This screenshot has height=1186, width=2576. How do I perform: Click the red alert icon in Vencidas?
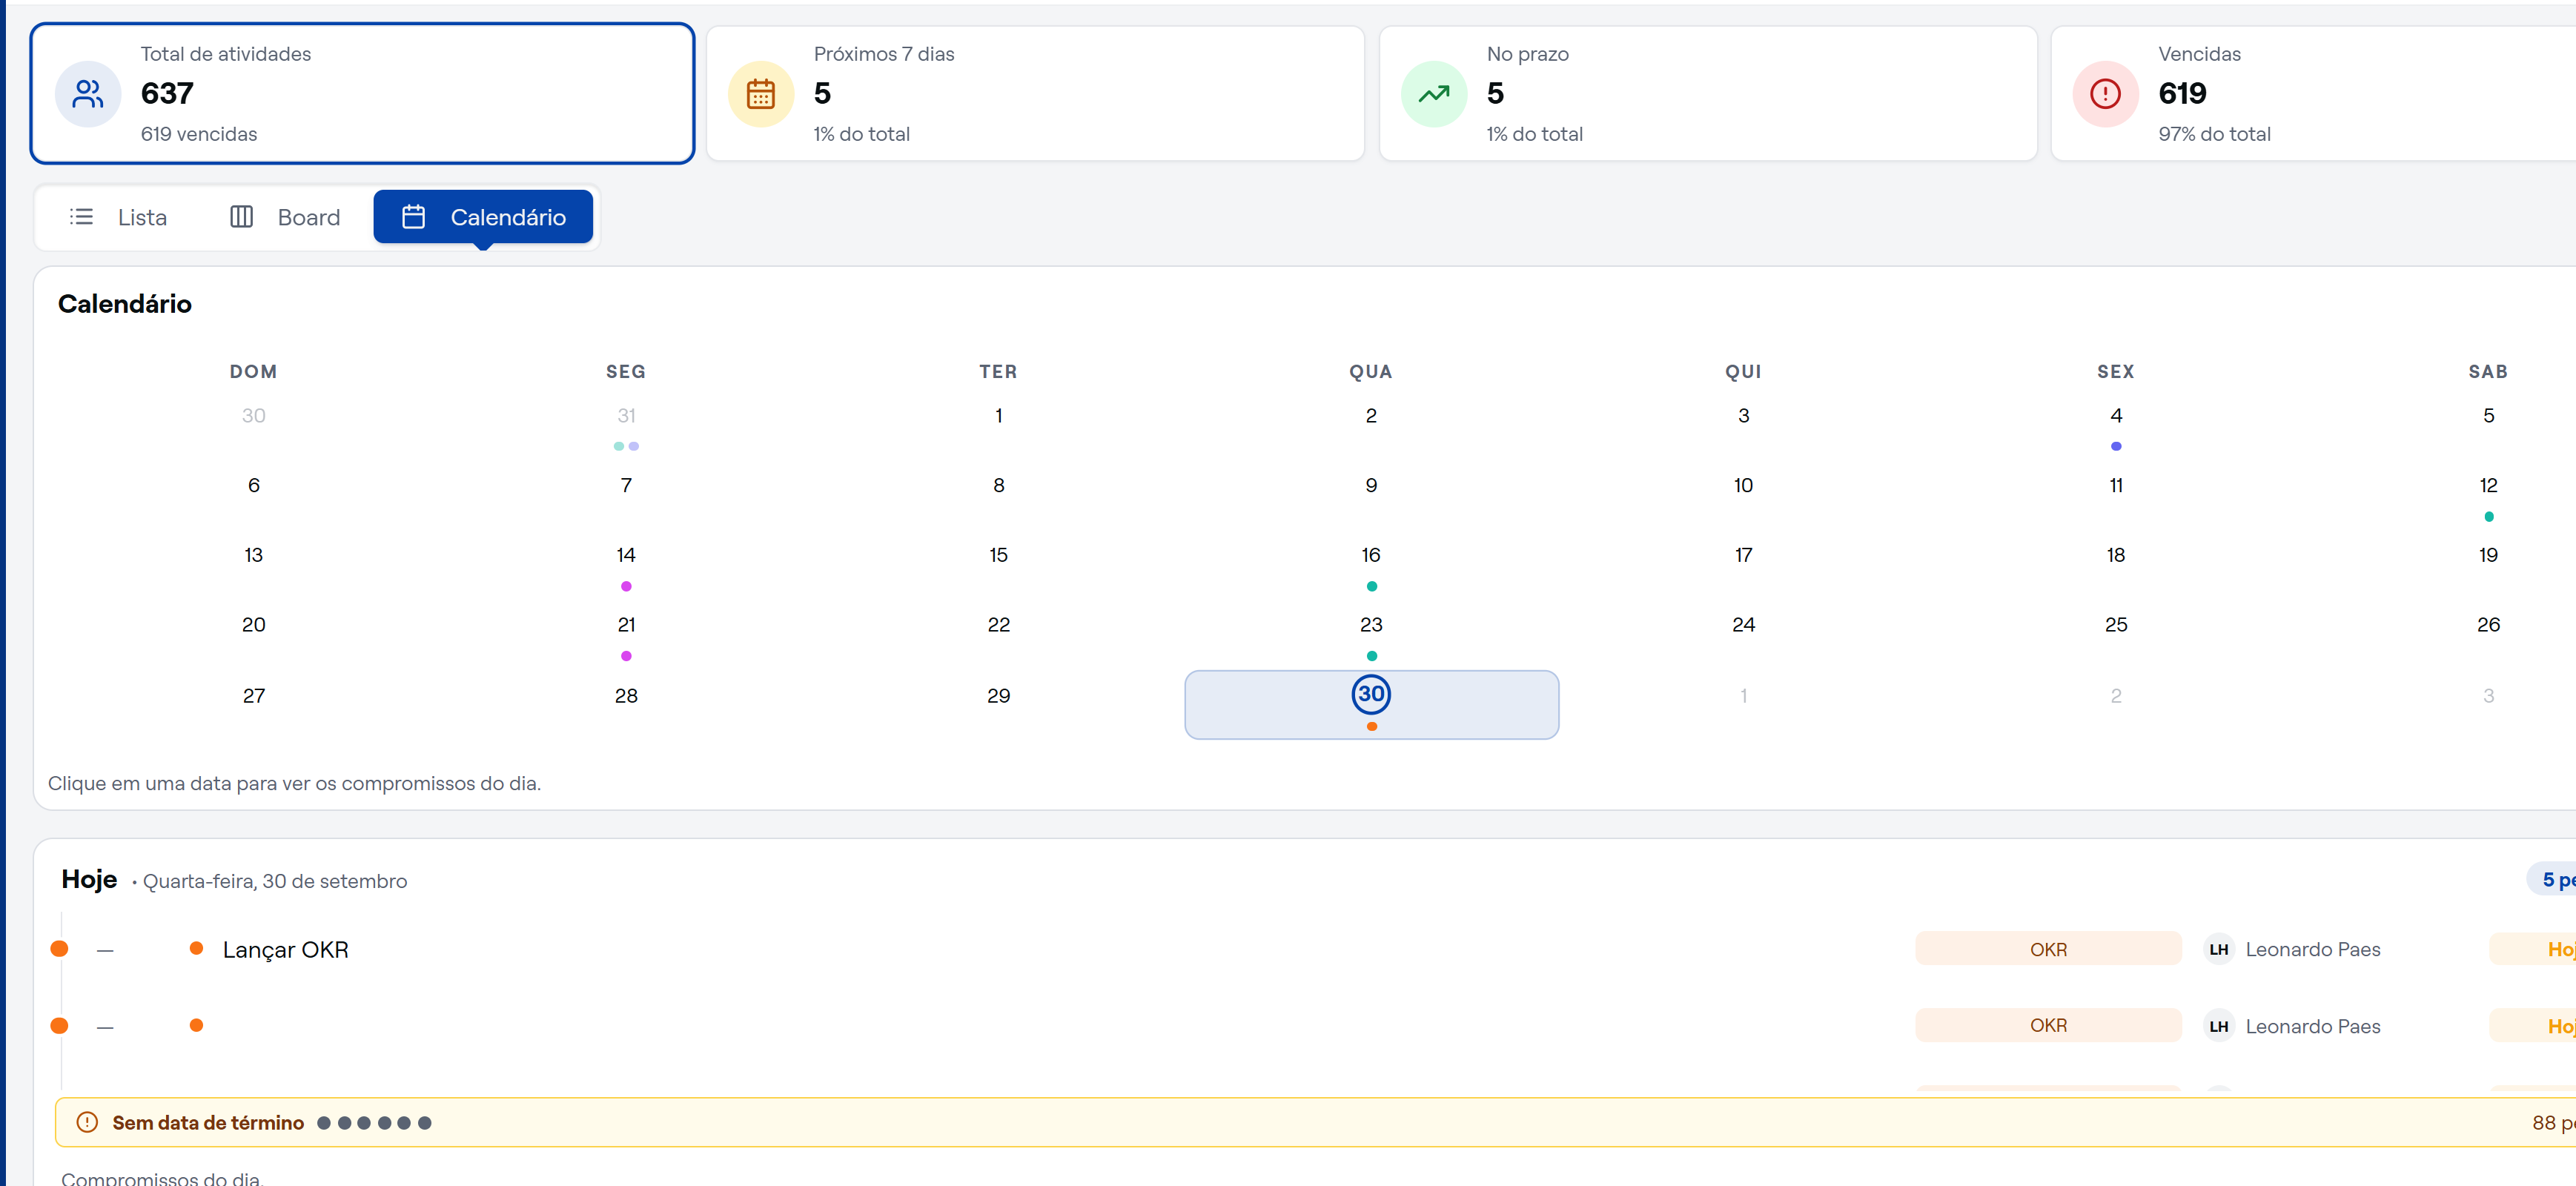2105,94
